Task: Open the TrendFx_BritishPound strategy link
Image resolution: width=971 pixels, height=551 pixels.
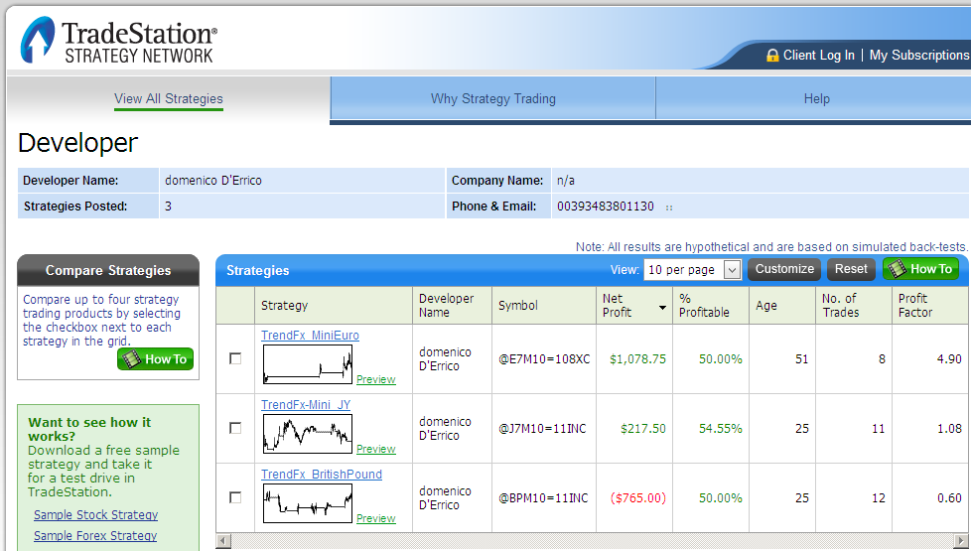Action: 322,475
